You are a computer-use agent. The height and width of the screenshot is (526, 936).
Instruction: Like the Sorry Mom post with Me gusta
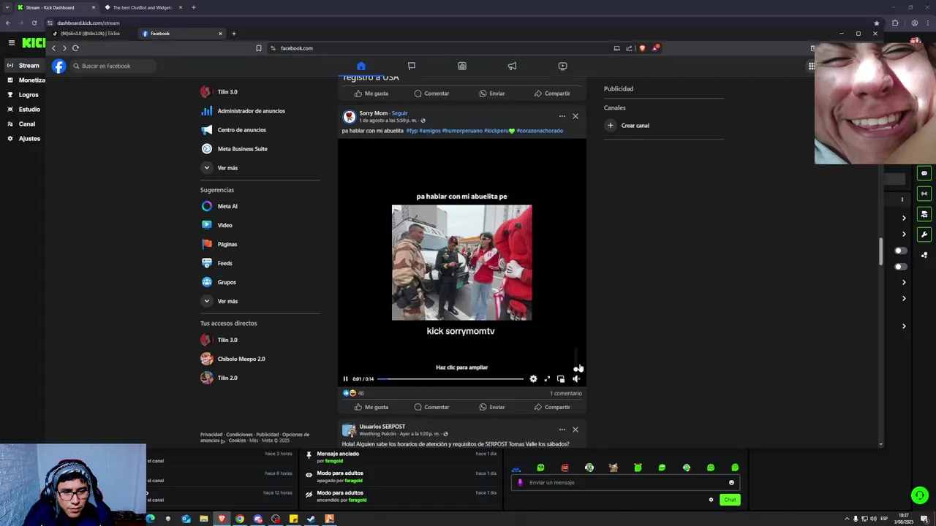[371, 407]
